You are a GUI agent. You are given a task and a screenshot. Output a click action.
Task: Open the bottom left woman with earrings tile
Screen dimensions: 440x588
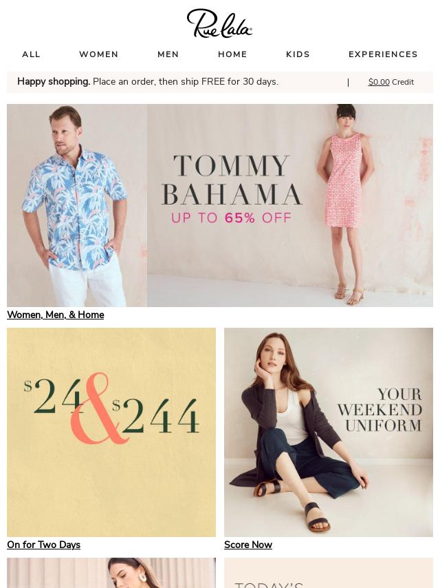coord(111,573)
